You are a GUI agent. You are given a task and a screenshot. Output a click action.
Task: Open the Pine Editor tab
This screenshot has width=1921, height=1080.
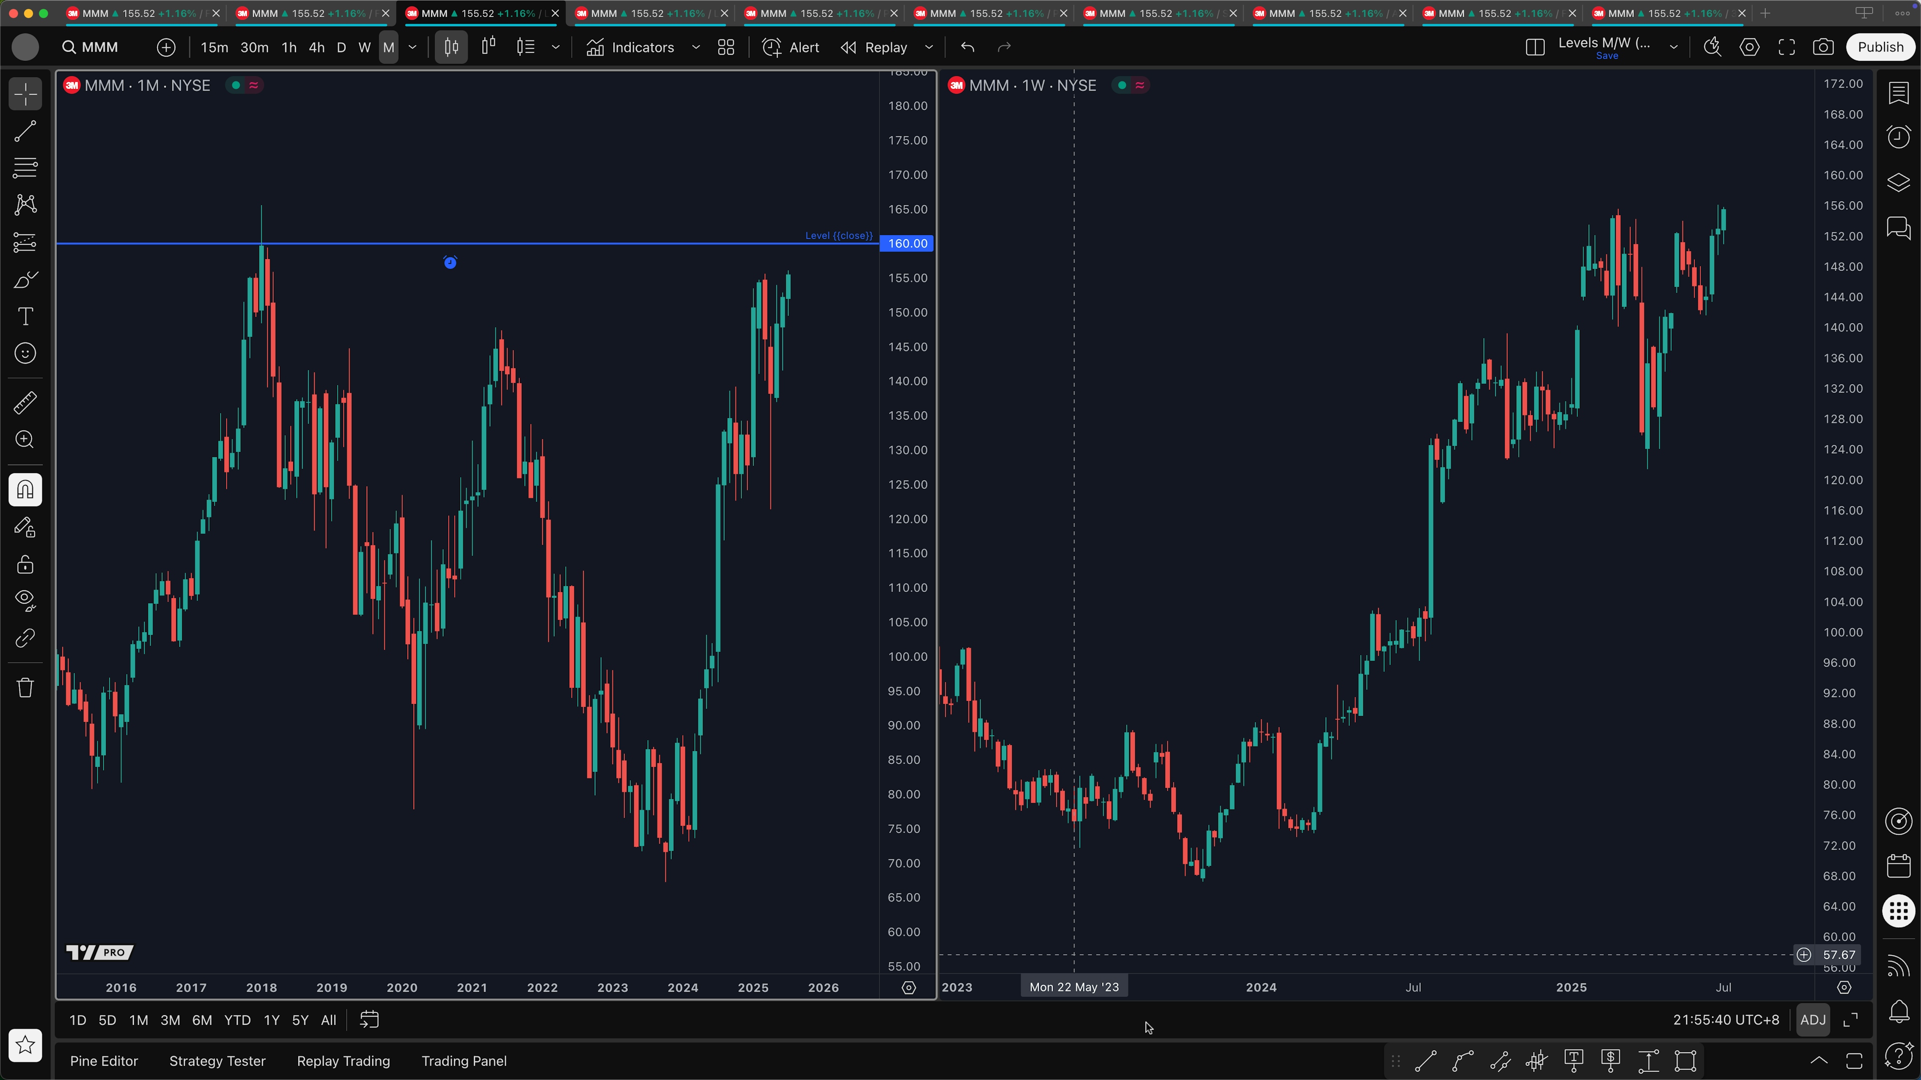(104, 1060)
